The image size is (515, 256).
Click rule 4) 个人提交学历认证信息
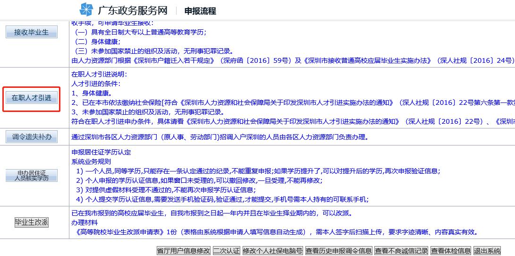[222, 199]
